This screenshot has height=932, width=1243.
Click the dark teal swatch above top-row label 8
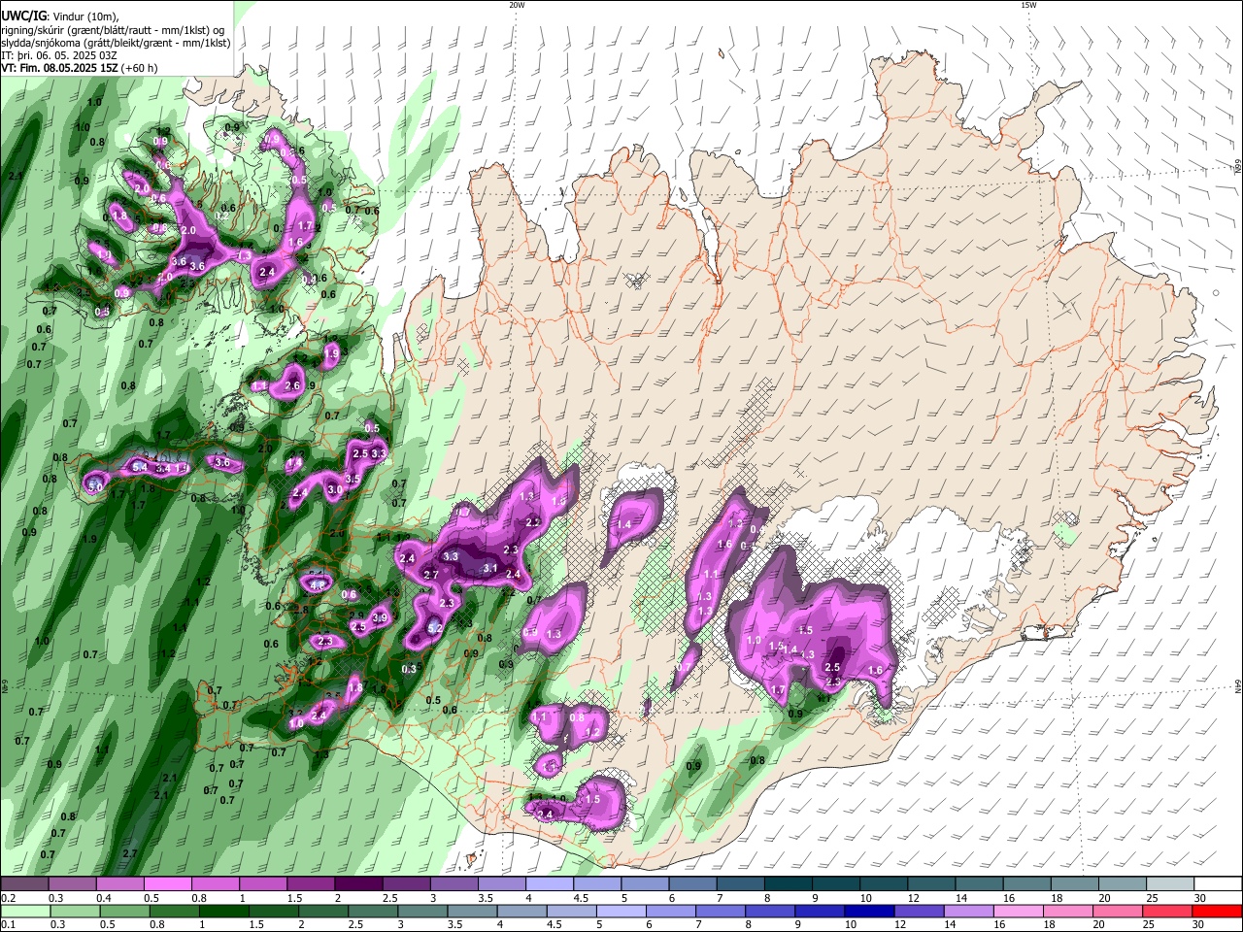789,883
